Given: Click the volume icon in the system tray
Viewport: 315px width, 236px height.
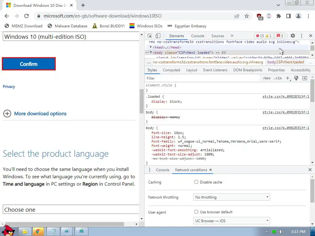Looking at the screenshot, I should (x=281, y=232).
